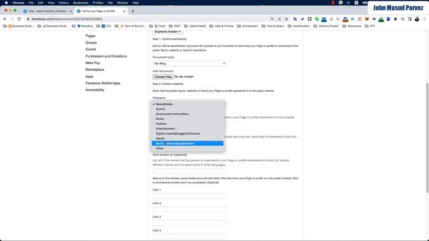Open the Accessibility help link
429x241 pixels.
[95, 90]
